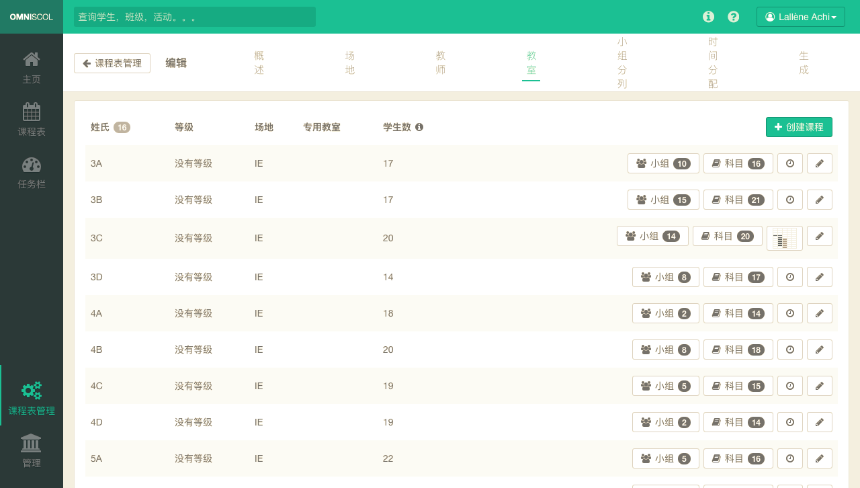The height and width of the screenshot is (488, 860).
Task: Open the 时间分配 tab
Action: click(713, 63)
